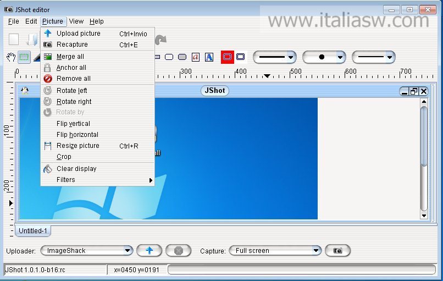Close the inner JShot window

424,92
